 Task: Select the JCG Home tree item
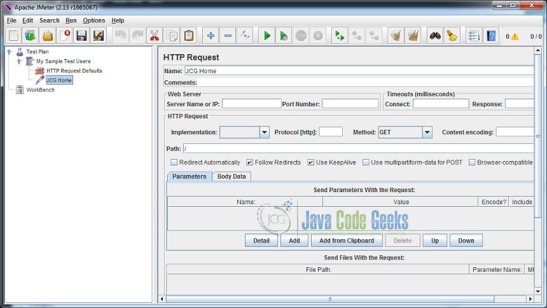(59, 80)
